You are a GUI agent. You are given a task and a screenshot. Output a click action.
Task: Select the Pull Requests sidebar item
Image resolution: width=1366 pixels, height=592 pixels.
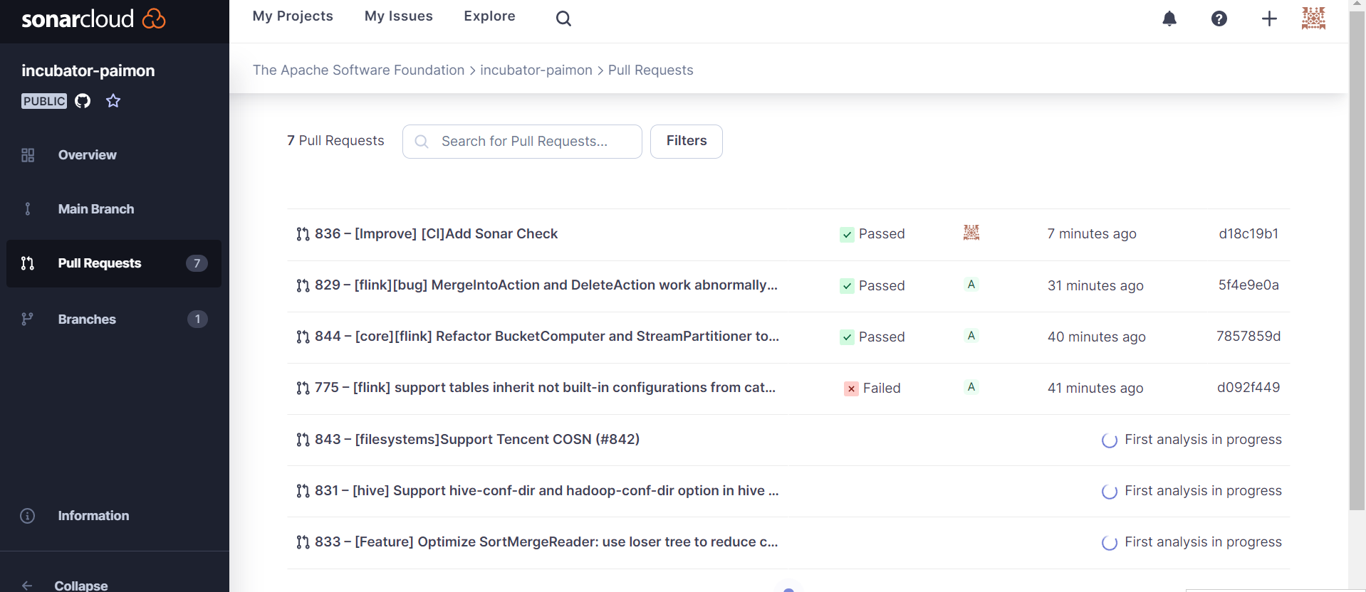[114, 263]
